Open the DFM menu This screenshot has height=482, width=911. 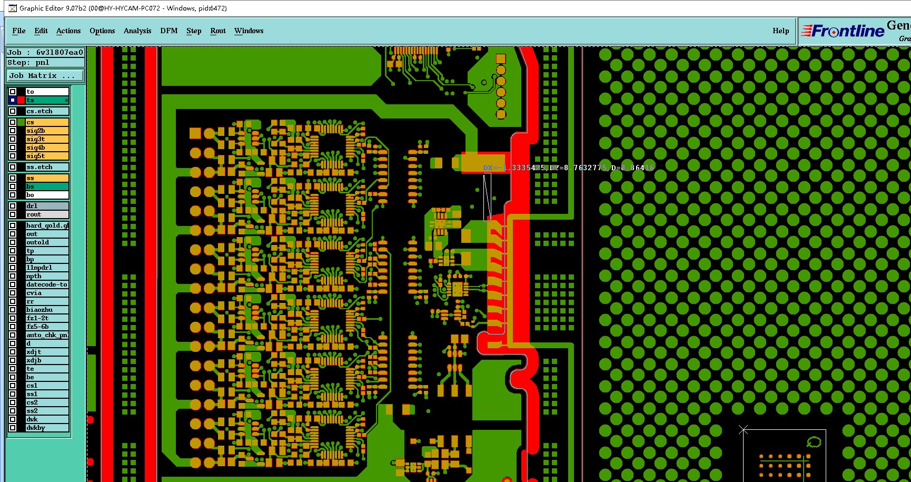click(169, 31)
